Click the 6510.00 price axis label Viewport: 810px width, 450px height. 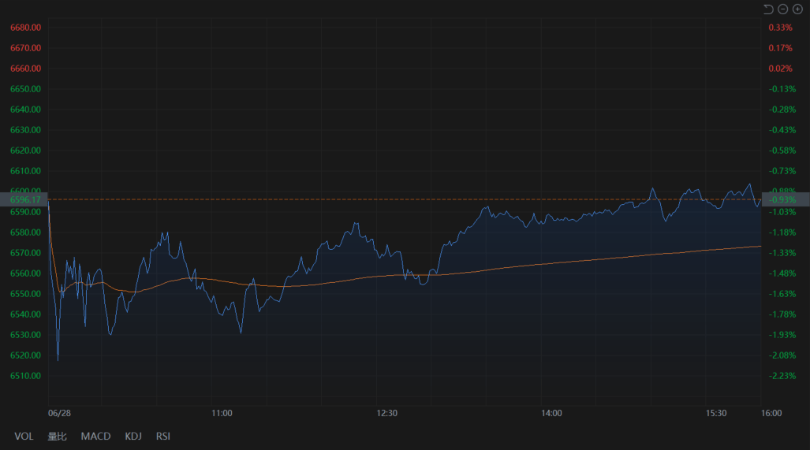(25, 376)
